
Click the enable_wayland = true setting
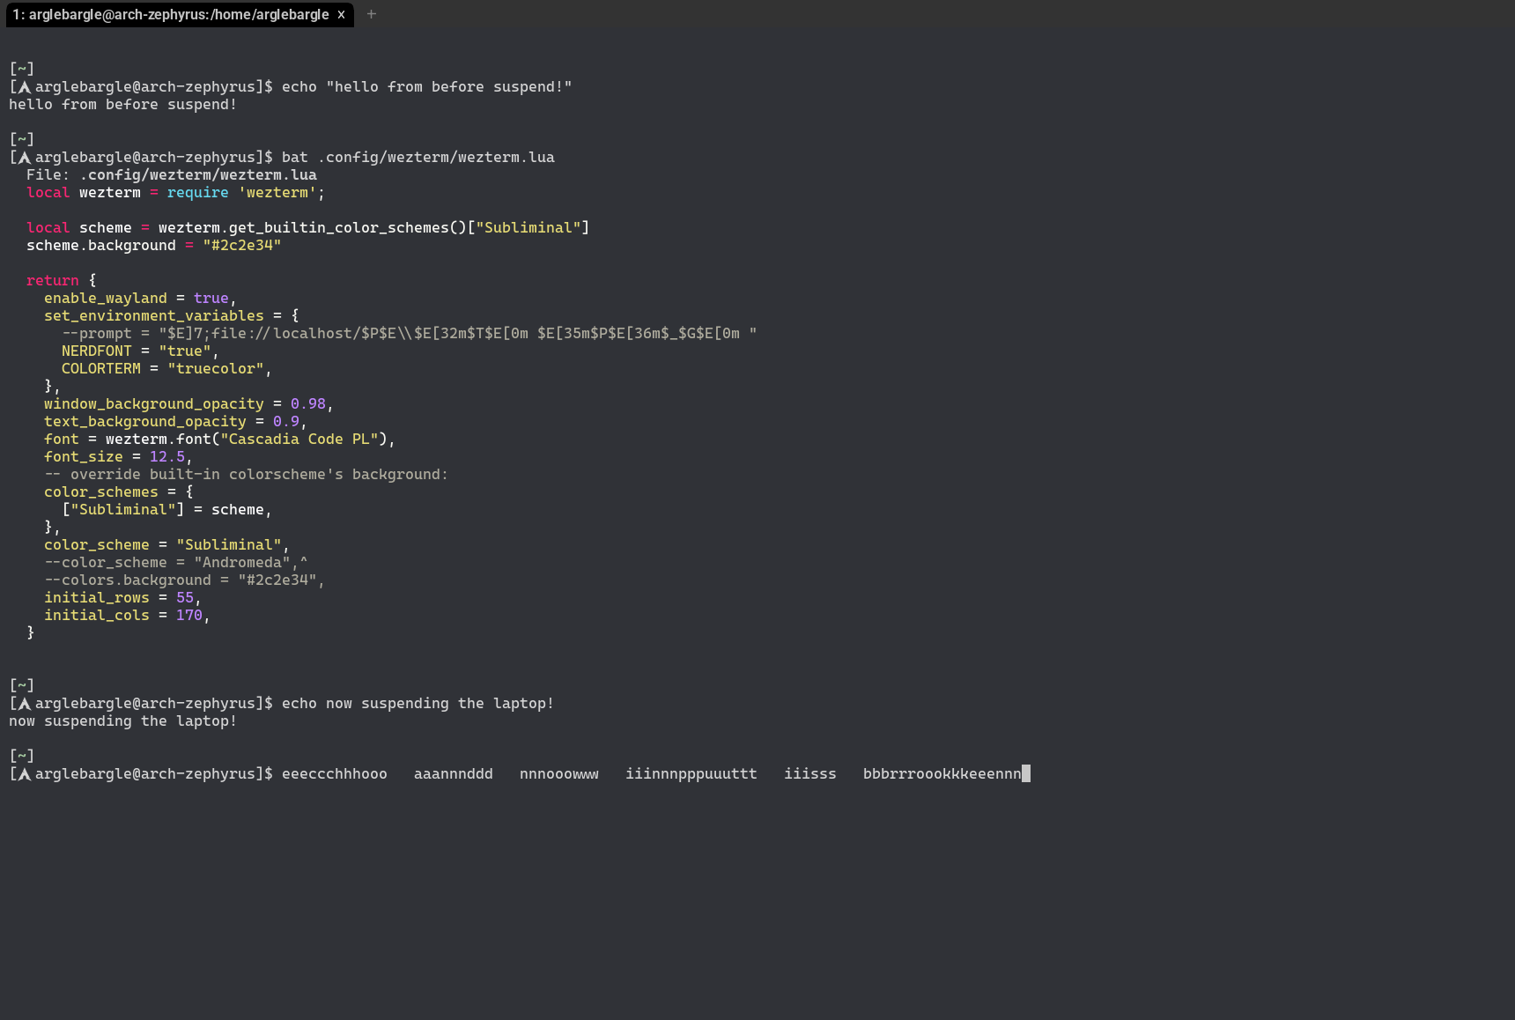pyautogui.click(x=137, y=298)
